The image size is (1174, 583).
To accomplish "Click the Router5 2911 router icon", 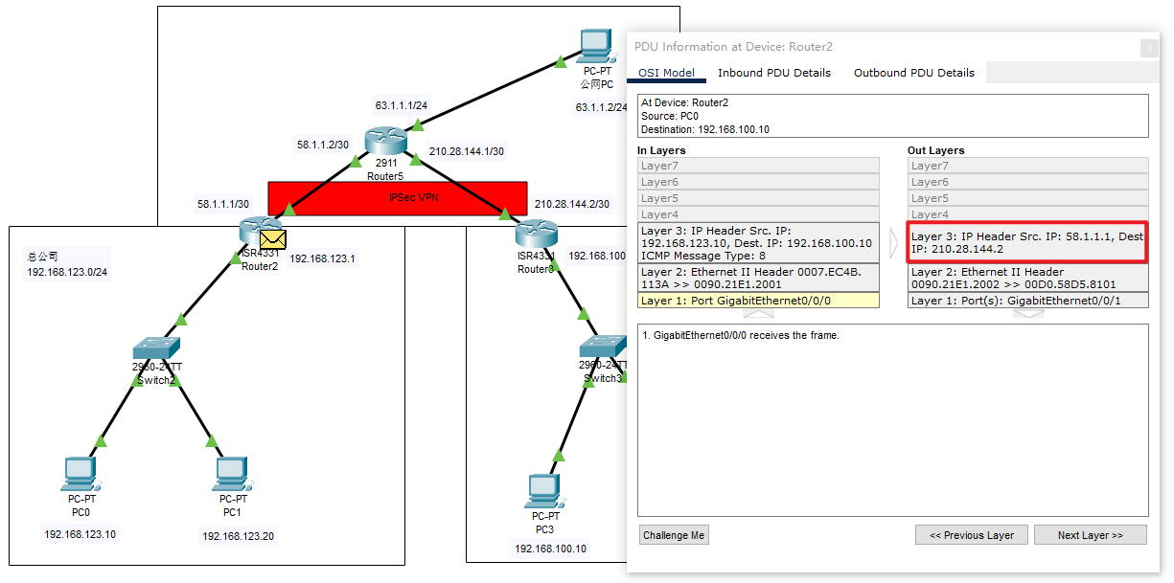I will point(387,142).
